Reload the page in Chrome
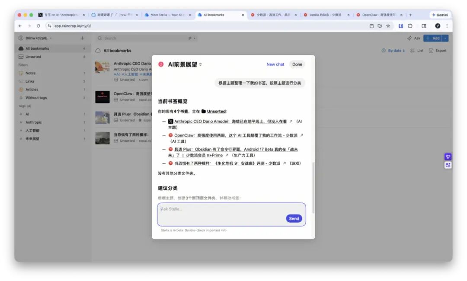 click(x=38, y=26)
